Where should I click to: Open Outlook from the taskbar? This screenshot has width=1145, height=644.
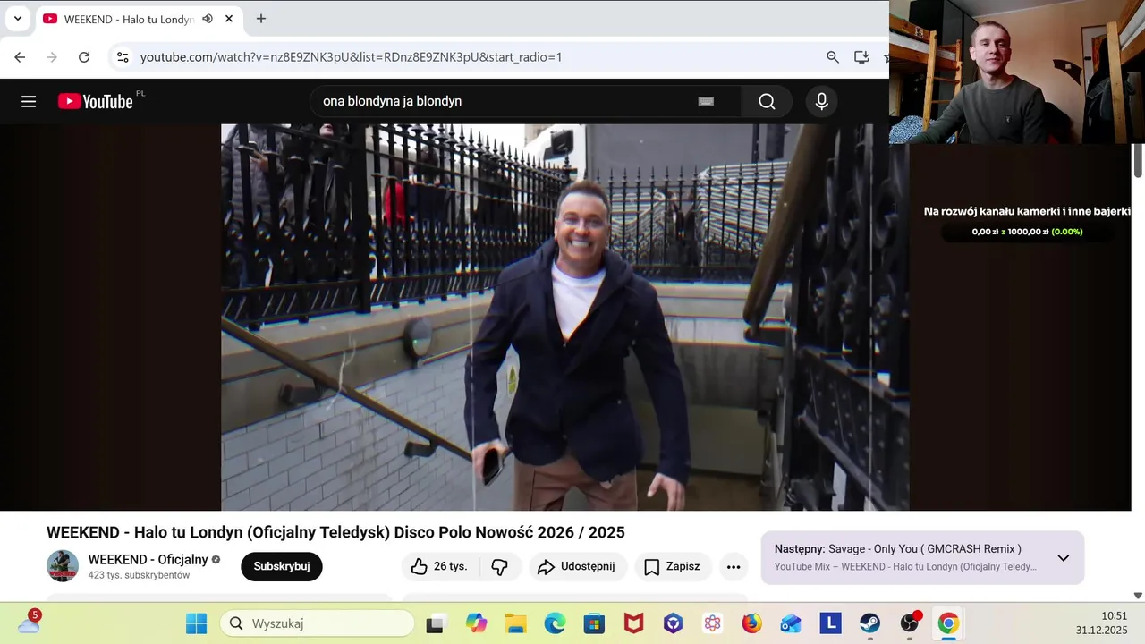point(791,623)
